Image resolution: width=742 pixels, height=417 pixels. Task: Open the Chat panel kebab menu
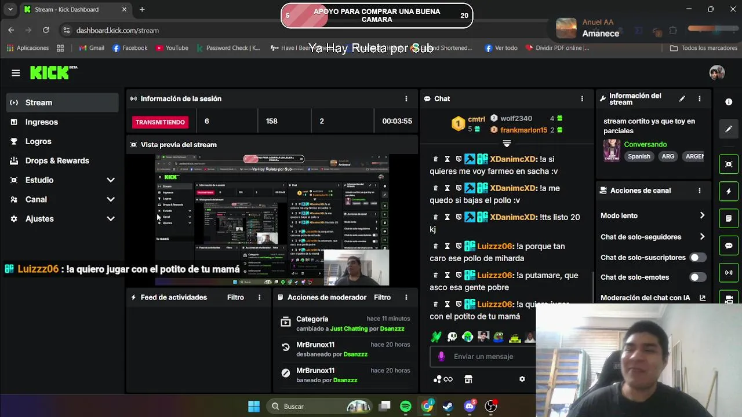[582, 99]
